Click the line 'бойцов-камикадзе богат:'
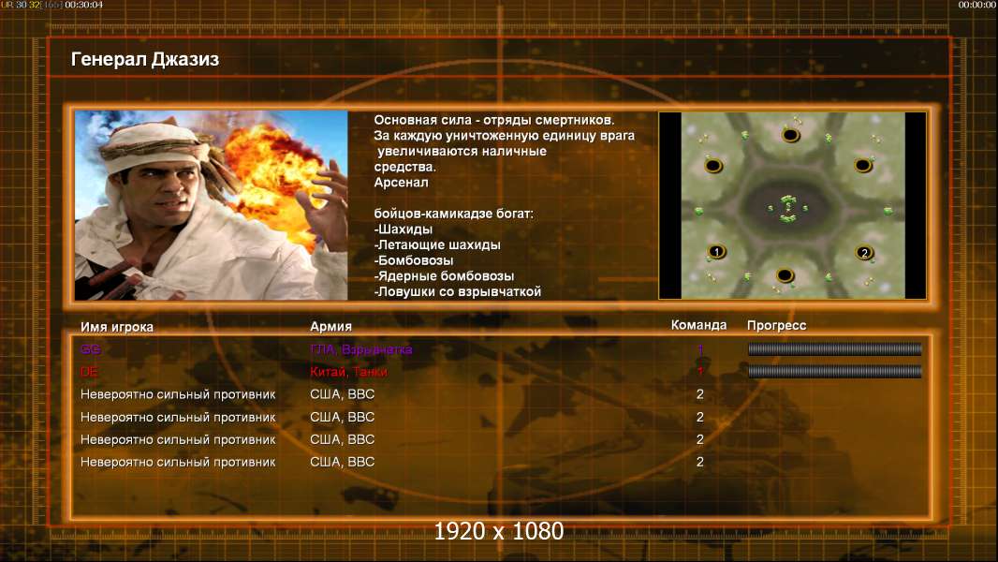This screenshot has width=998, height=562. click(454, 214)
